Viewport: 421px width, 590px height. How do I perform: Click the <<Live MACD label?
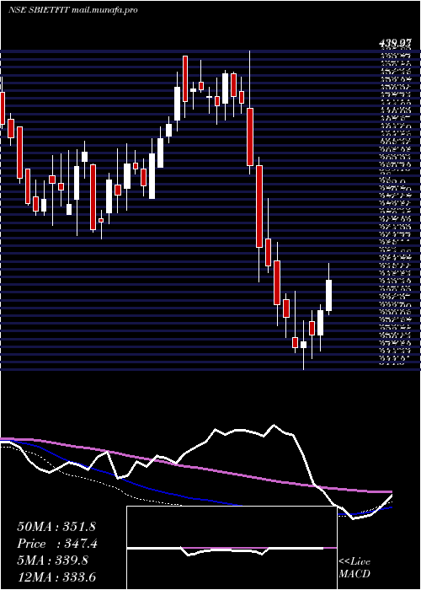pyautogui.click(x=354, y=568)
